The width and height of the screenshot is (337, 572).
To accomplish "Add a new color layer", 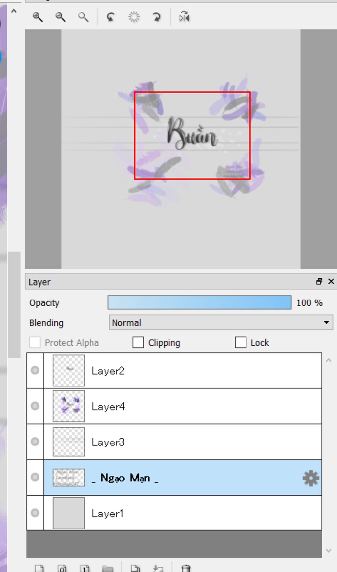I will [x=39, y=568].
